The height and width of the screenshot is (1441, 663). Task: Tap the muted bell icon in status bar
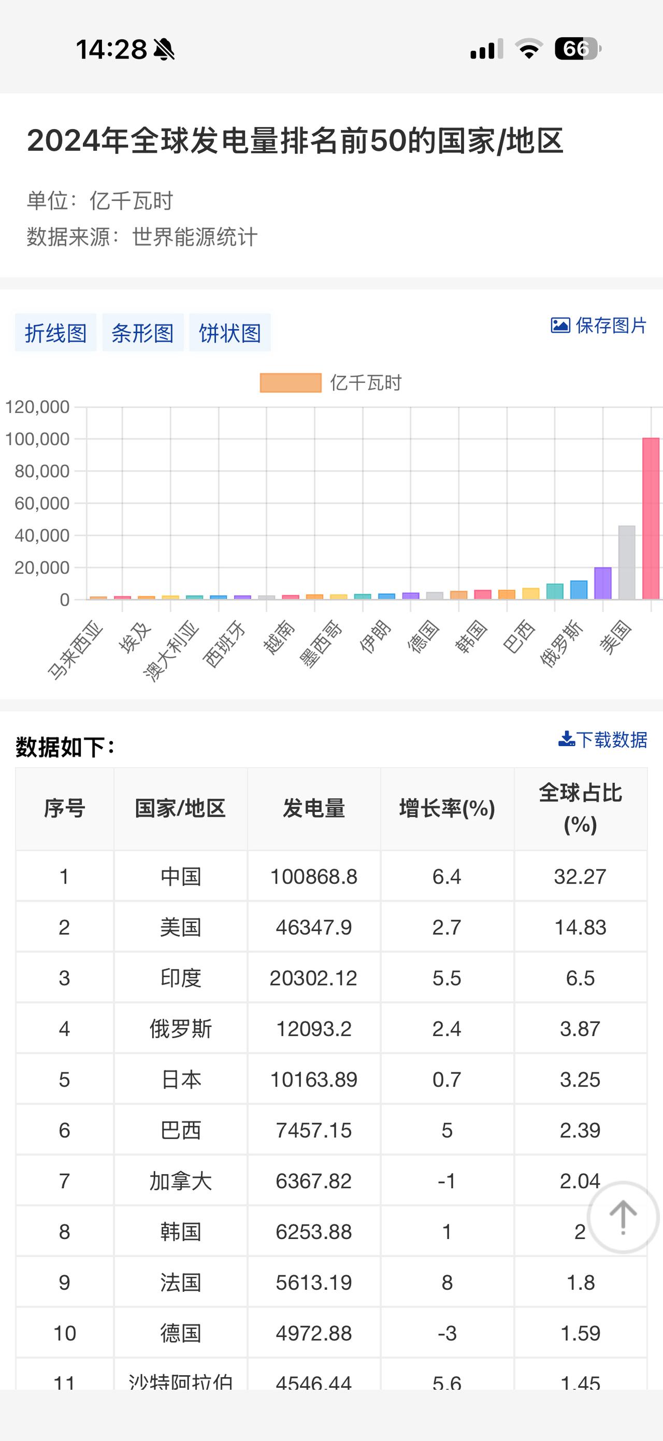[164, 49]
